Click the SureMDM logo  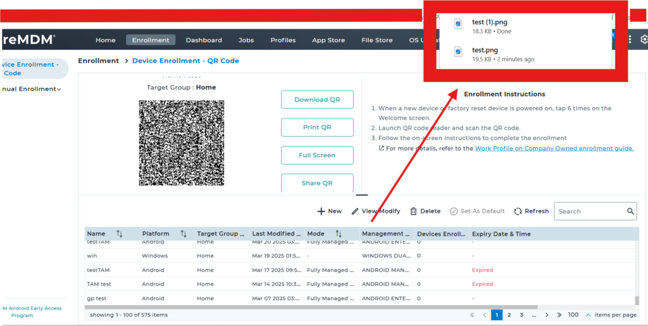(x=28, y=40)
